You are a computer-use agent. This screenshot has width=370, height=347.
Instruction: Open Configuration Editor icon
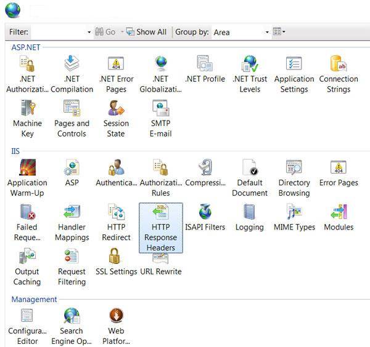point(27,326)
